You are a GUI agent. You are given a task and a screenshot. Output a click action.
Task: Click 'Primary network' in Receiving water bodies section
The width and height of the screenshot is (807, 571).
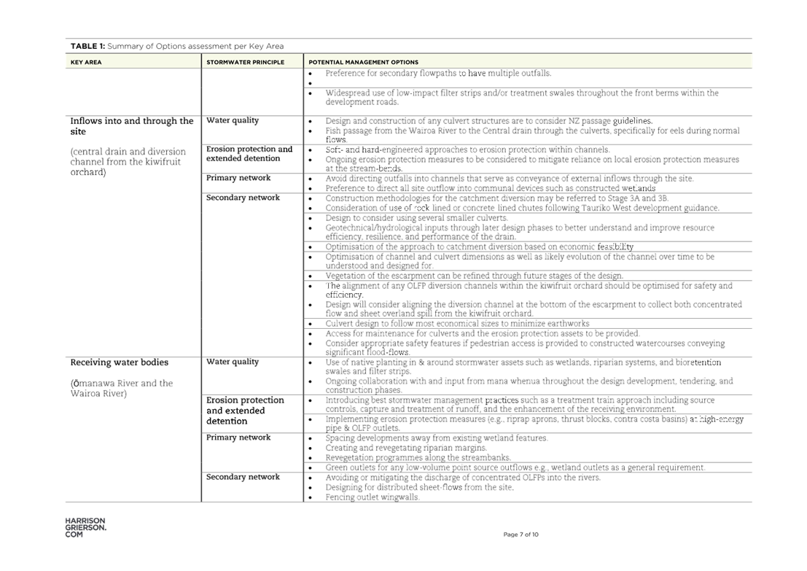pos(238,438)
